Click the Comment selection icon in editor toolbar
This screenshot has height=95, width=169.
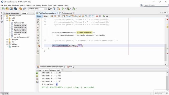pyautogui.click(x=104, y=16)
